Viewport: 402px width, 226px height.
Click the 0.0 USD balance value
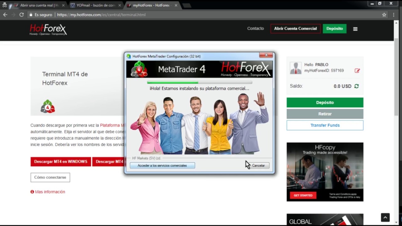coord(342,86)
